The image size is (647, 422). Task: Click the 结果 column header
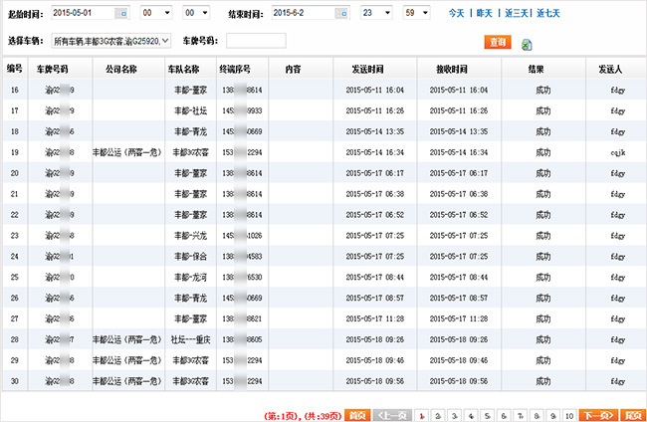click(x=536, y=69)
